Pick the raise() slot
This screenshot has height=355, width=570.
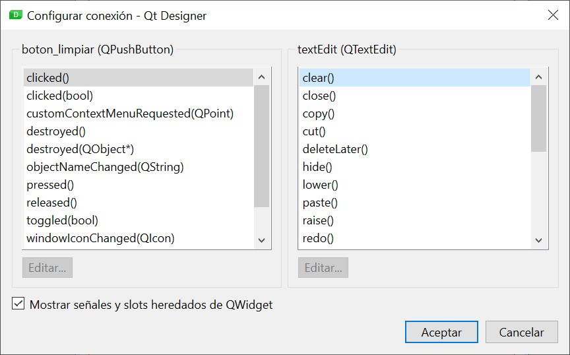415,220
